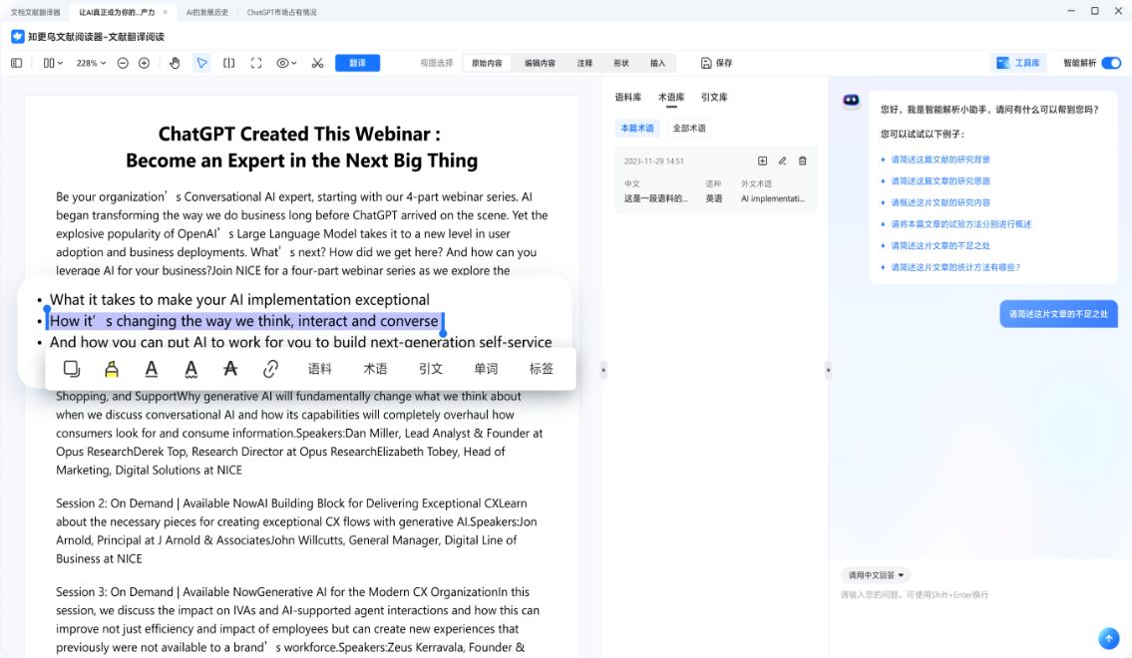The width and height of the screenshot is (1132, 658).
Task: Open the 228% zoom level dropdown
Action: point(91,64)
